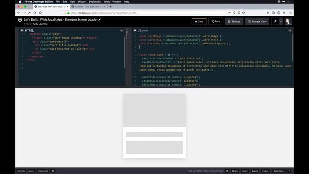Screen dimensions: 309x174
Task: Open HTML editor settings gear
Action: pyautogui.click(x=22, y=30)
